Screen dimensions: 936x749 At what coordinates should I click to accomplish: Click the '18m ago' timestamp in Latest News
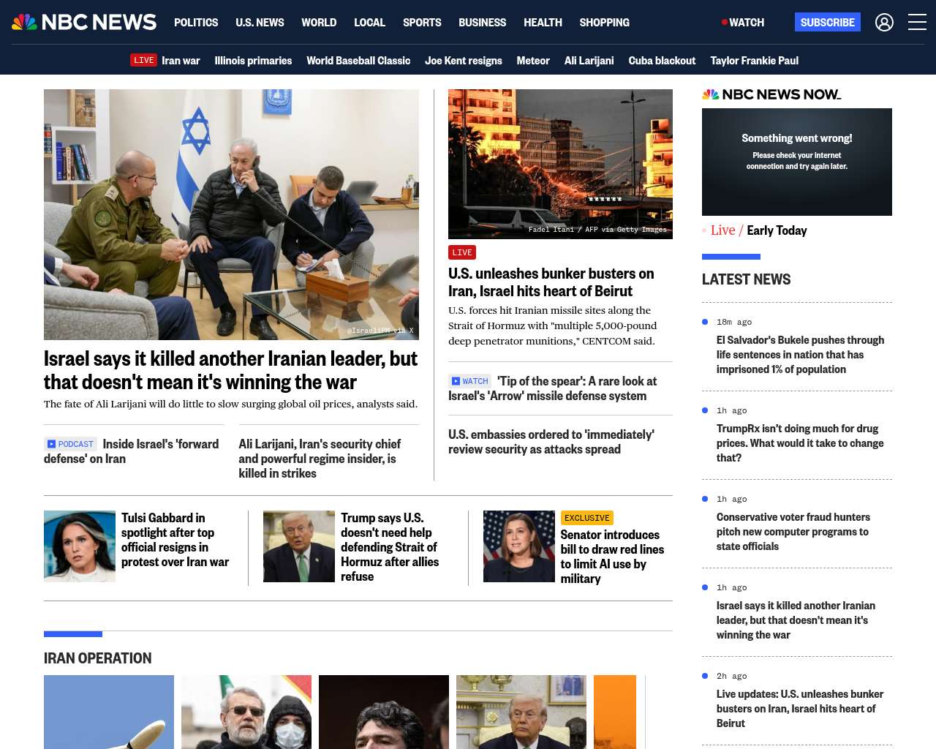734,322
